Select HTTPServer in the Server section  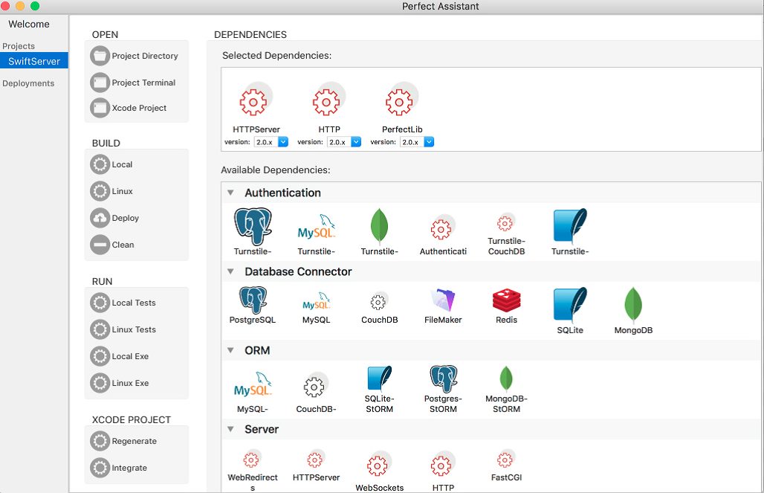(x=316, y=466)
